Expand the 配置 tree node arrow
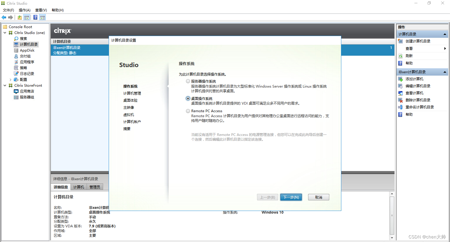Screen dimensions: 450x242 (11, 80)
